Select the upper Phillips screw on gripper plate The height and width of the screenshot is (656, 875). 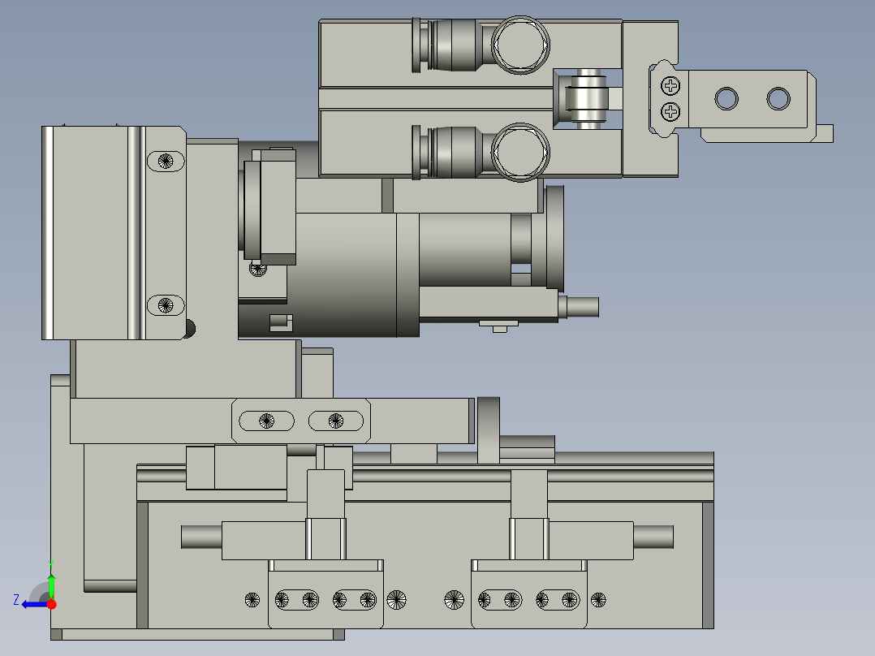[670, 86]
